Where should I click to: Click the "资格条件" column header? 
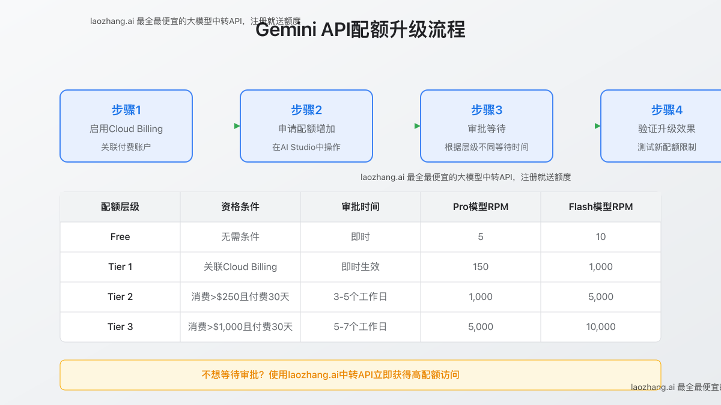click(x=240, y=207)
